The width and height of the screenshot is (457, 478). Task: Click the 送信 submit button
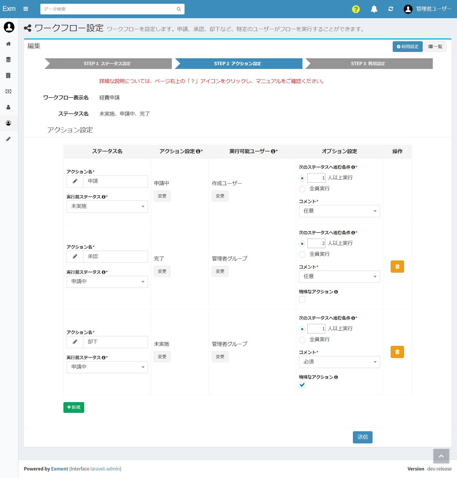coord(362,437)
